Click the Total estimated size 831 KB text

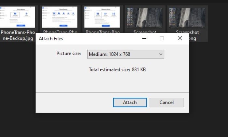[117, 69]
